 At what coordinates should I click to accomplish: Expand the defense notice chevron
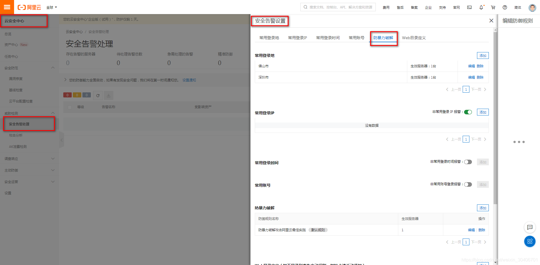click(66, 80)
